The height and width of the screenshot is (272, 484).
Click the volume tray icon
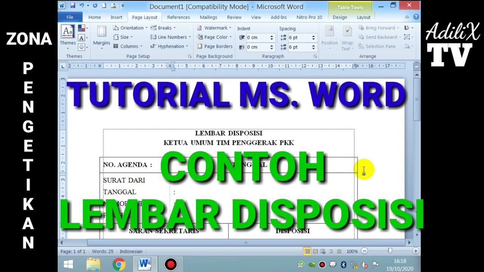365,264
